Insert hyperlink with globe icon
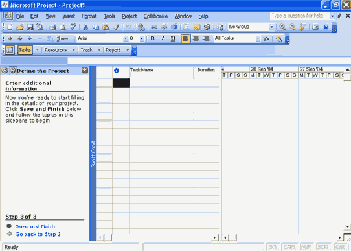 click(141, 27)
